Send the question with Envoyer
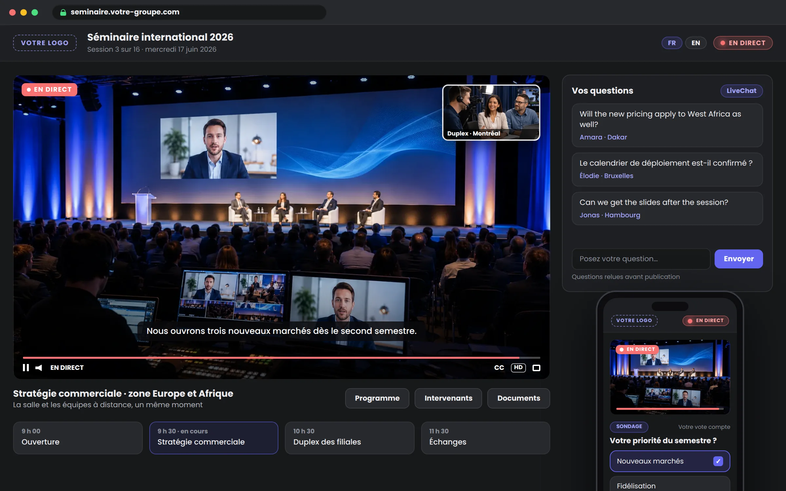The image size is (786, 491). [x=739, y=259]
